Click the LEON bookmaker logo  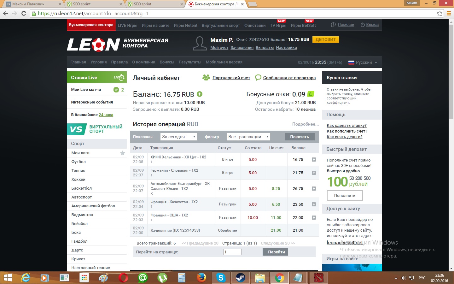pyautogui.click(x=118, y=44)
